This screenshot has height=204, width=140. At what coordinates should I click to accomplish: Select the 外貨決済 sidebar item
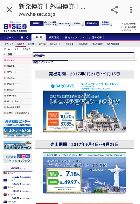18,90
